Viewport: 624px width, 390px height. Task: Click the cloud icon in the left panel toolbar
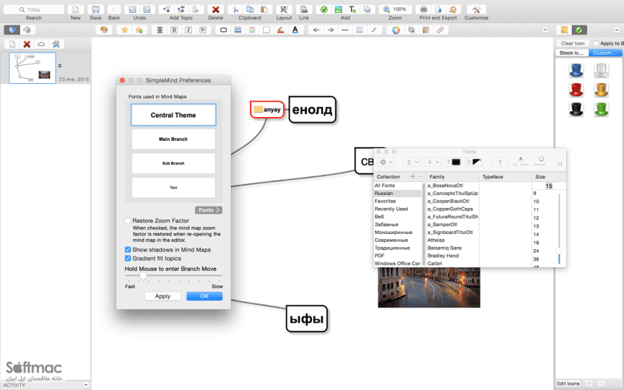click(x=41, y=44)
